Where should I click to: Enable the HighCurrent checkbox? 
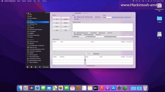pyautogui.click(x=94, y=17)
